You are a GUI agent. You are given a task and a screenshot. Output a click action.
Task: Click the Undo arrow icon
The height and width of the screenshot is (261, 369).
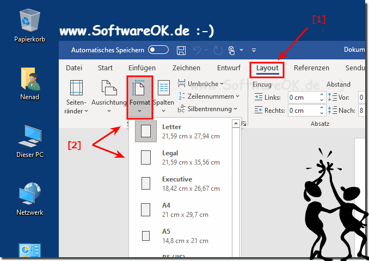click(196, 50)
